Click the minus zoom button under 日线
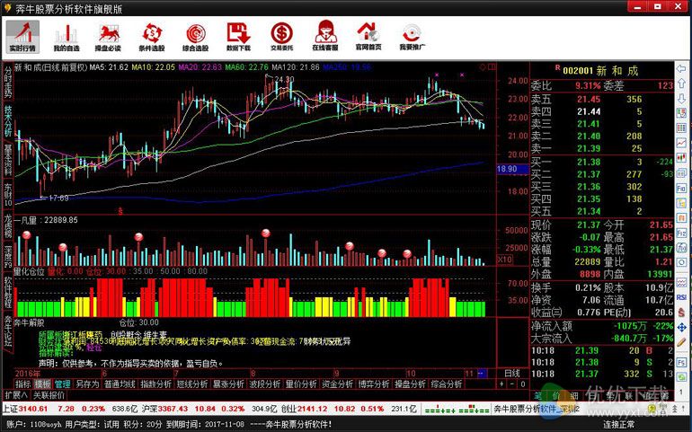Image resolution: width=692 pixels, height=432 pixels. pos(512,384)
